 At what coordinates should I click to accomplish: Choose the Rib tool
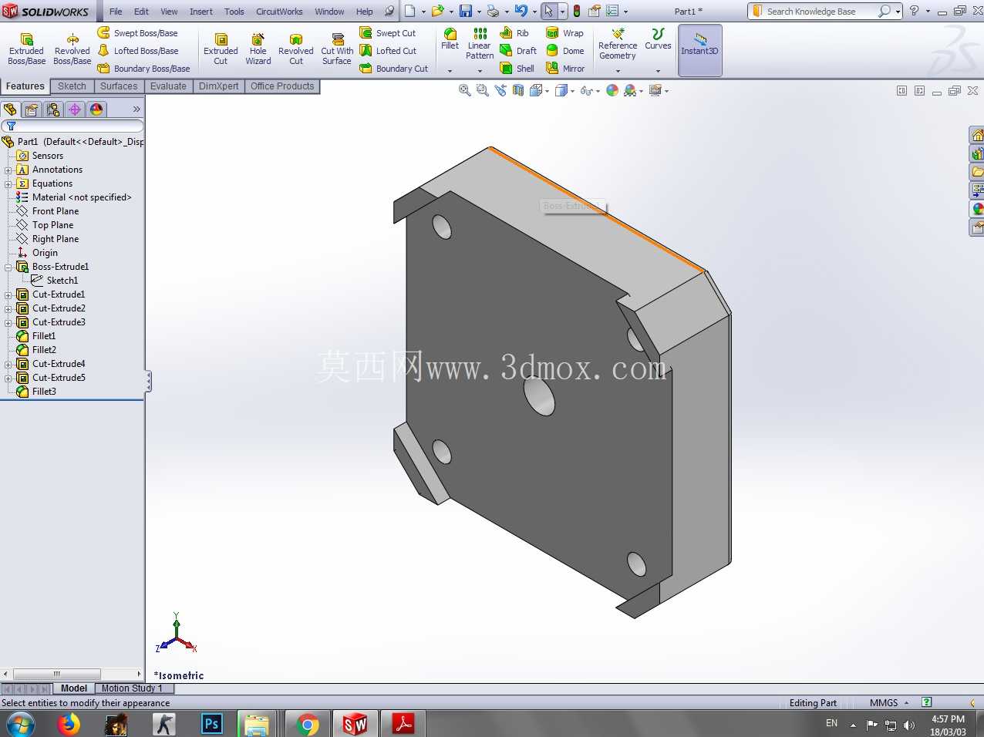(x=514, y=33)
